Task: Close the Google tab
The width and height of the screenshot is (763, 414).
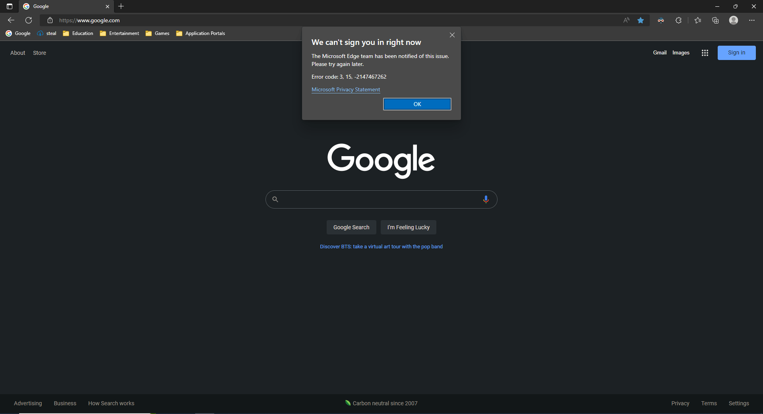Action: pos(107,6)
